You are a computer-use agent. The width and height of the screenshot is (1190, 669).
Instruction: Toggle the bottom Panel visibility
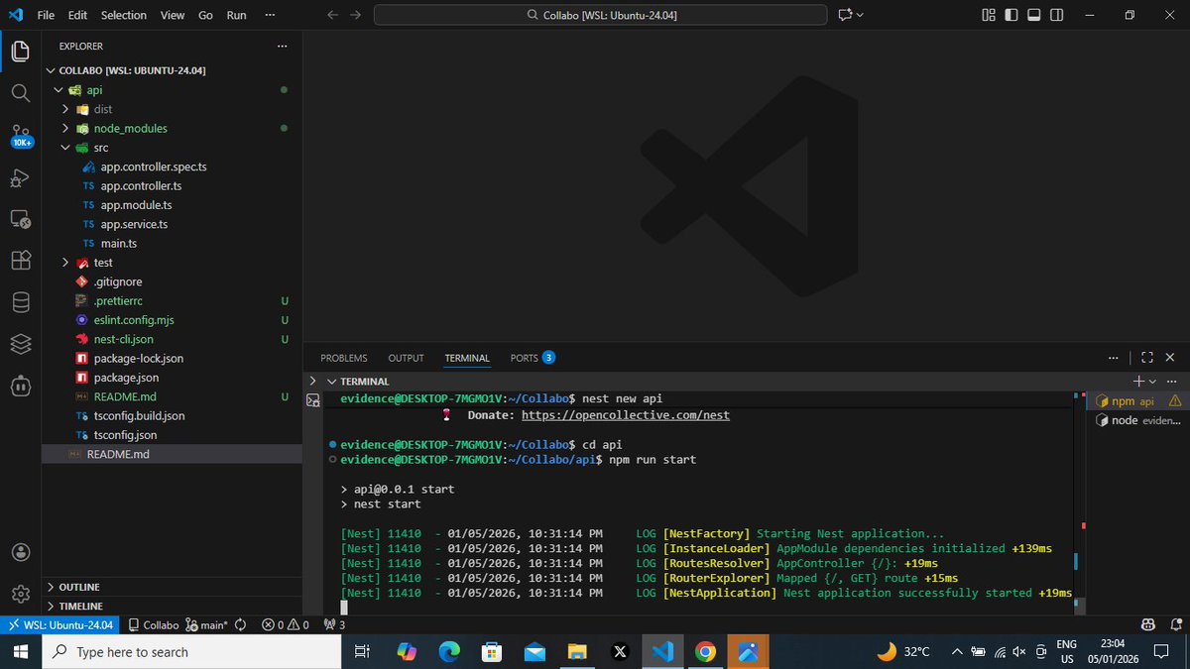point(1034,15)
